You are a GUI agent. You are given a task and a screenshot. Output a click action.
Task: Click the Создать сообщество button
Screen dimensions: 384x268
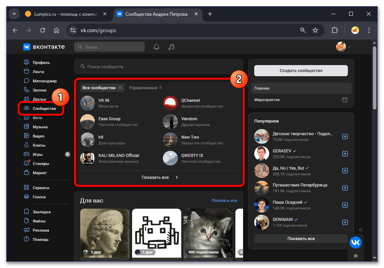301,70
